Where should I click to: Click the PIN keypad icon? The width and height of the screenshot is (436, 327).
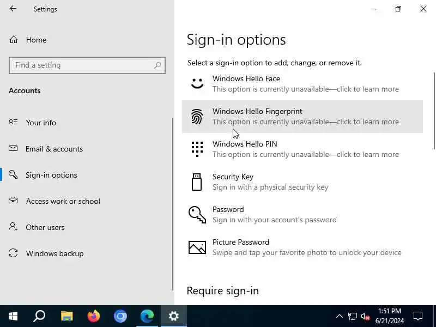point(197,149)
